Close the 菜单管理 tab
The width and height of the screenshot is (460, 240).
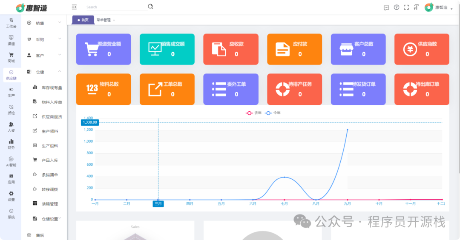(114, 20)
